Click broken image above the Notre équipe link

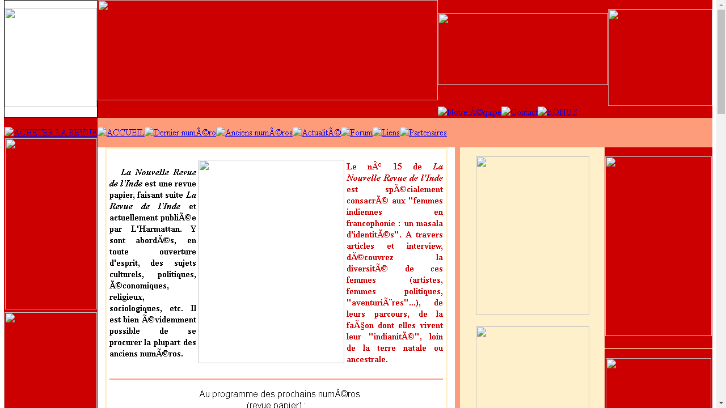point(523,49)
